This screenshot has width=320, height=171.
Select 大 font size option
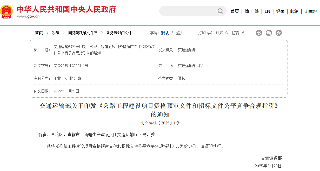[x=172, y=33]
